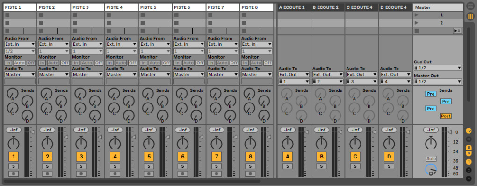Image resolution: width=477 pixels, height=186 pixels.
Task: Click Send C knob on Piste 3
Action: click(x=80, y=108)
